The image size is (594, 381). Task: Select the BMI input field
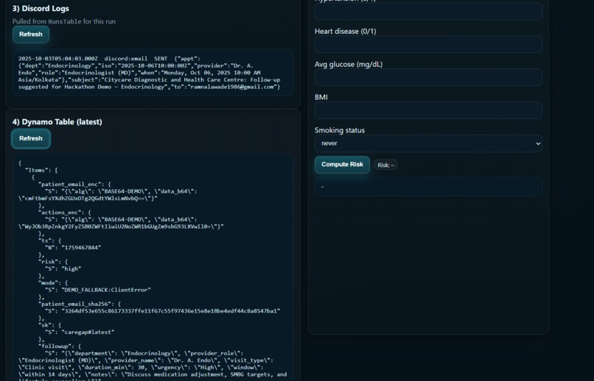click(x=428, y=110)
